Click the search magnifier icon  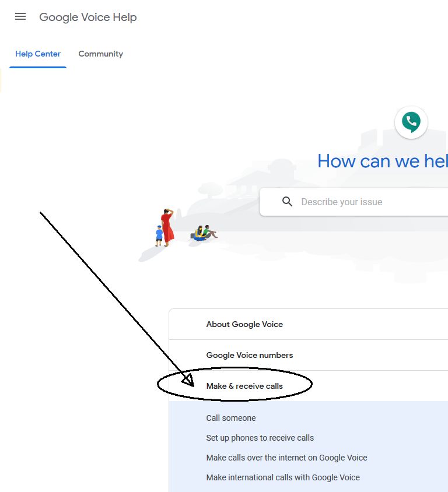tap(287, 202)
